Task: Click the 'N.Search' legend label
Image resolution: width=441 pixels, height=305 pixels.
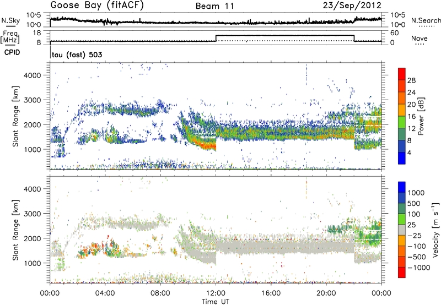Action: [x=426, y=20]
